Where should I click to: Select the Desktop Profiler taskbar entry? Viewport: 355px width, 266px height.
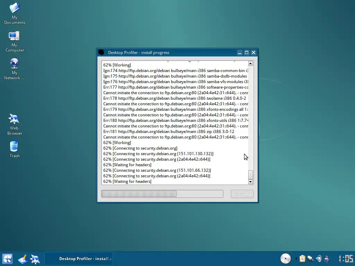coord(79,258)
